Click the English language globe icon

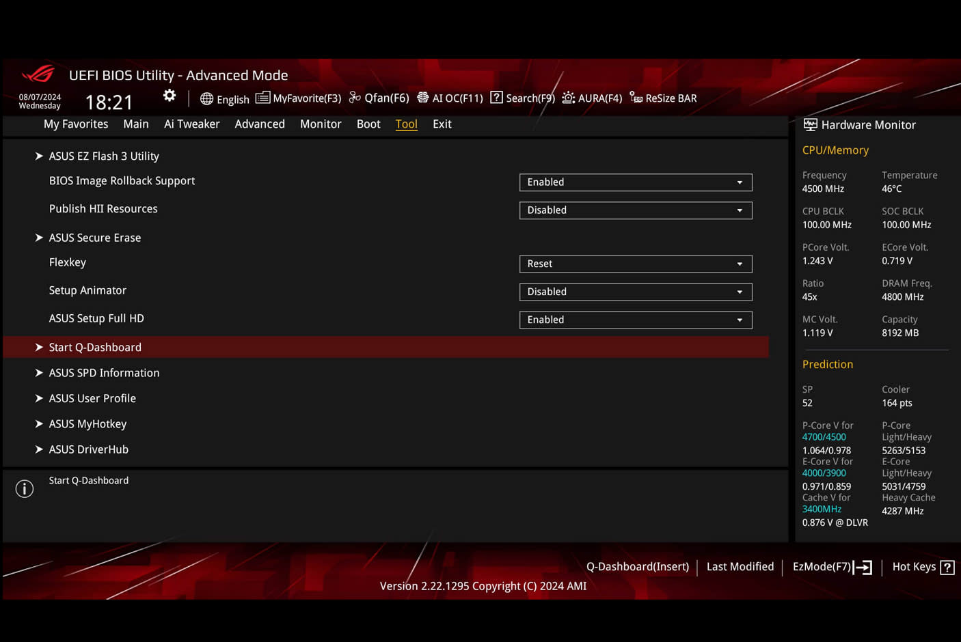(x=206, y=99)
